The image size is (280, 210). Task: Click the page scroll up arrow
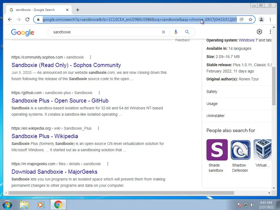[274, 27]
